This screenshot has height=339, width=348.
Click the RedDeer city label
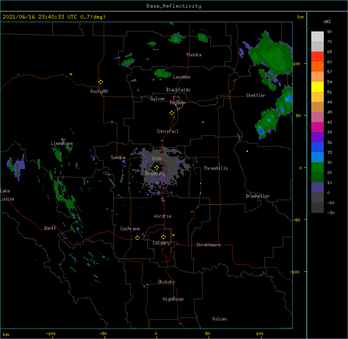tap(178, 103)
